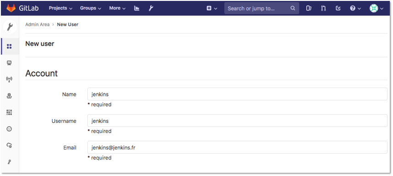Focus the Search or jump to field

261,8
